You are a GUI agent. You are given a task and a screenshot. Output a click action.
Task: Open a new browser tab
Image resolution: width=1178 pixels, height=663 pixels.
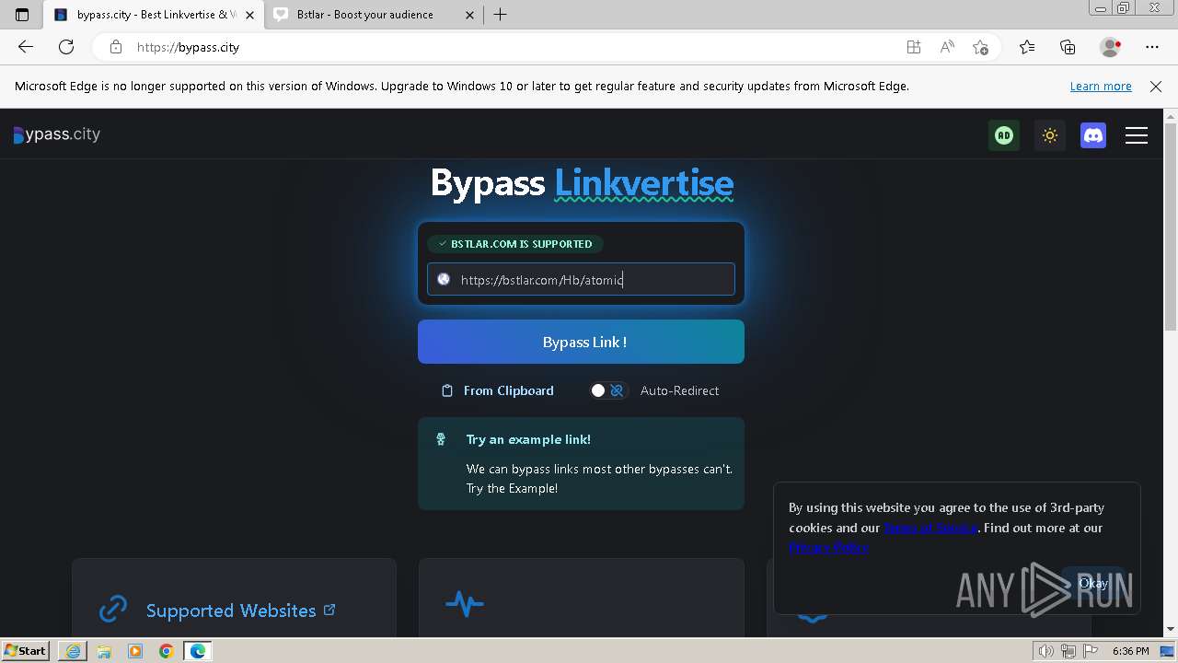(501, 15)
